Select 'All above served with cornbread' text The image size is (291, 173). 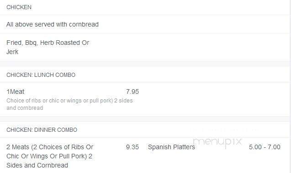coord(53,24)
